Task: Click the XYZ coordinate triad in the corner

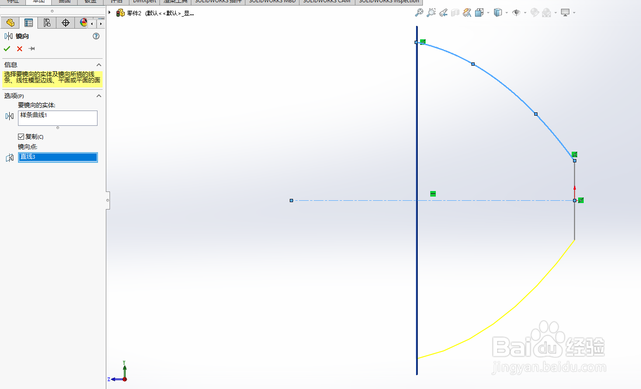Action: [118, 372]
